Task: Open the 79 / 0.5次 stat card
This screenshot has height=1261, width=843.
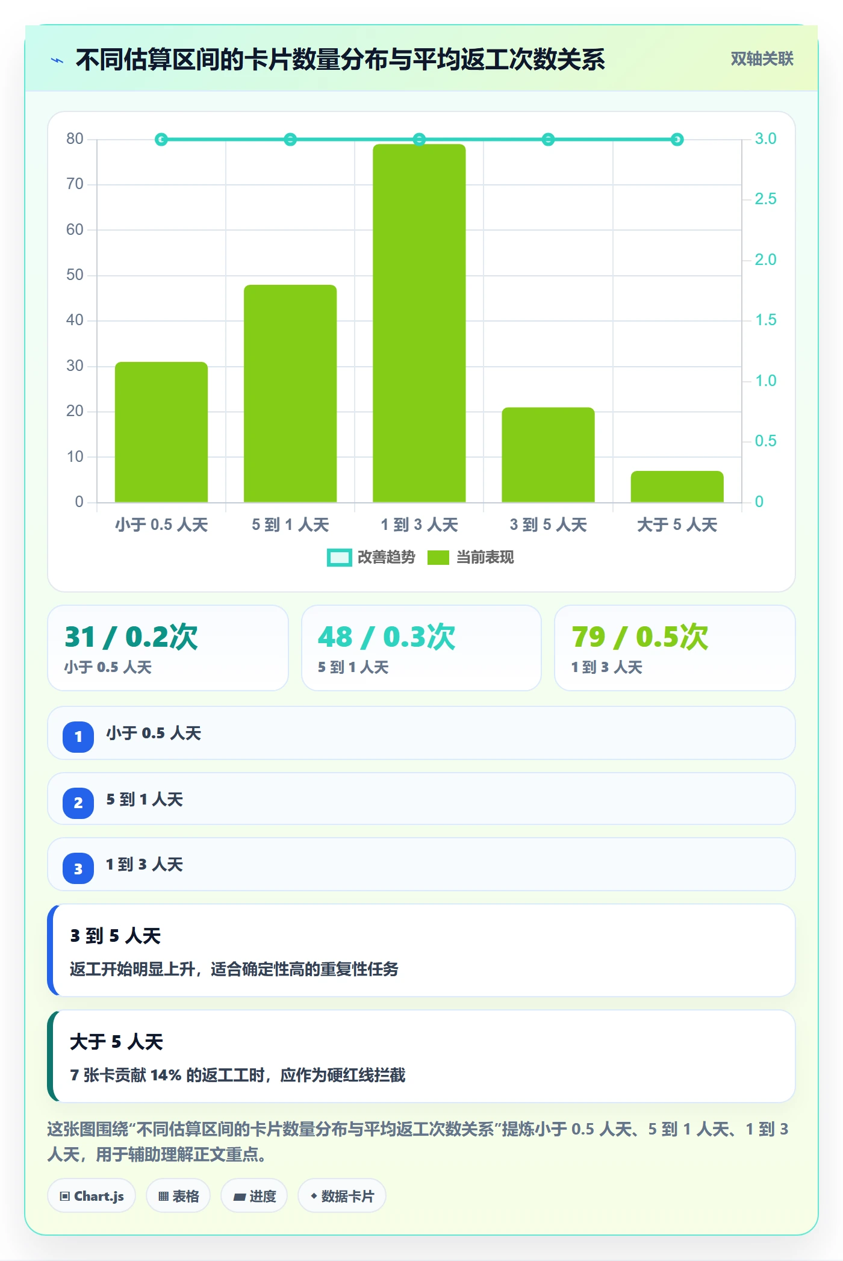Action: point(675,648)
